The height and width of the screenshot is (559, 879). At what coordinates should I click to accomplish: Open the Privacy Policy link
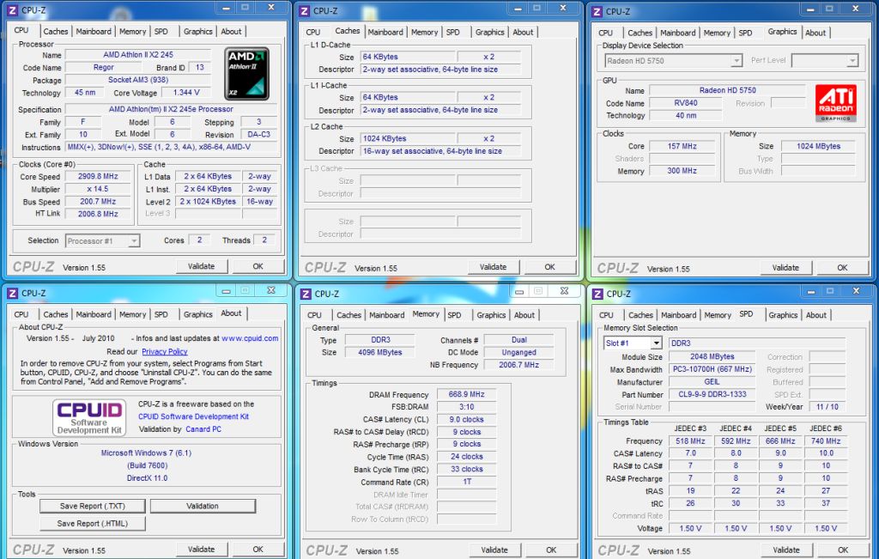click(x=164, y=351)
